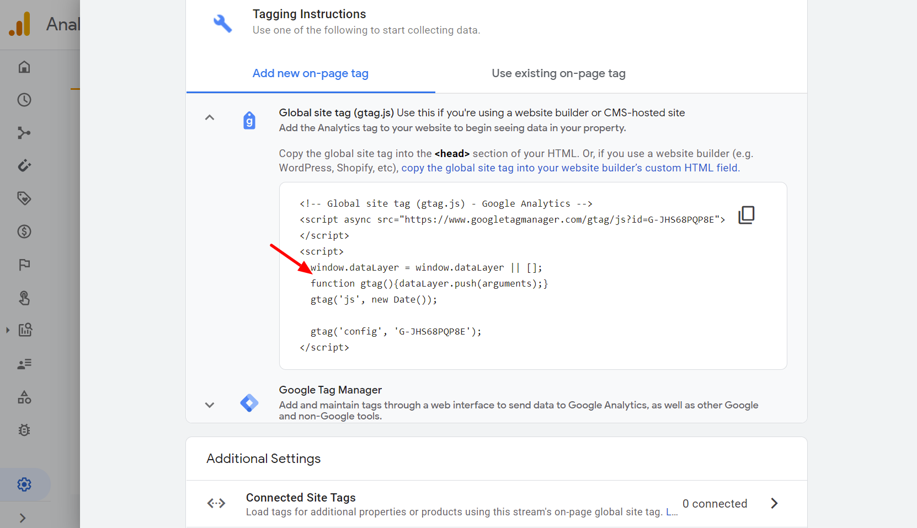Collapse the Global site tag section
917x528 pixels.
210,117
